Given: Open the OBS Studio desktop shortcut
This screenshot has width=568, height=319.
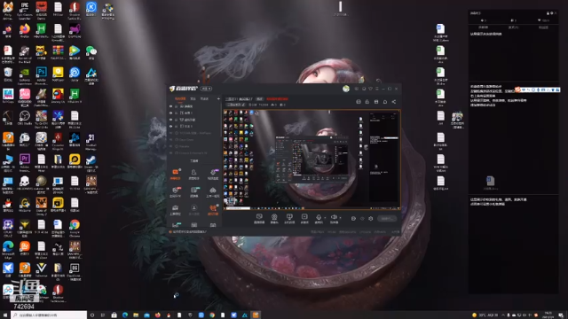Looking at the screenshot, I should tap(25, 118).
